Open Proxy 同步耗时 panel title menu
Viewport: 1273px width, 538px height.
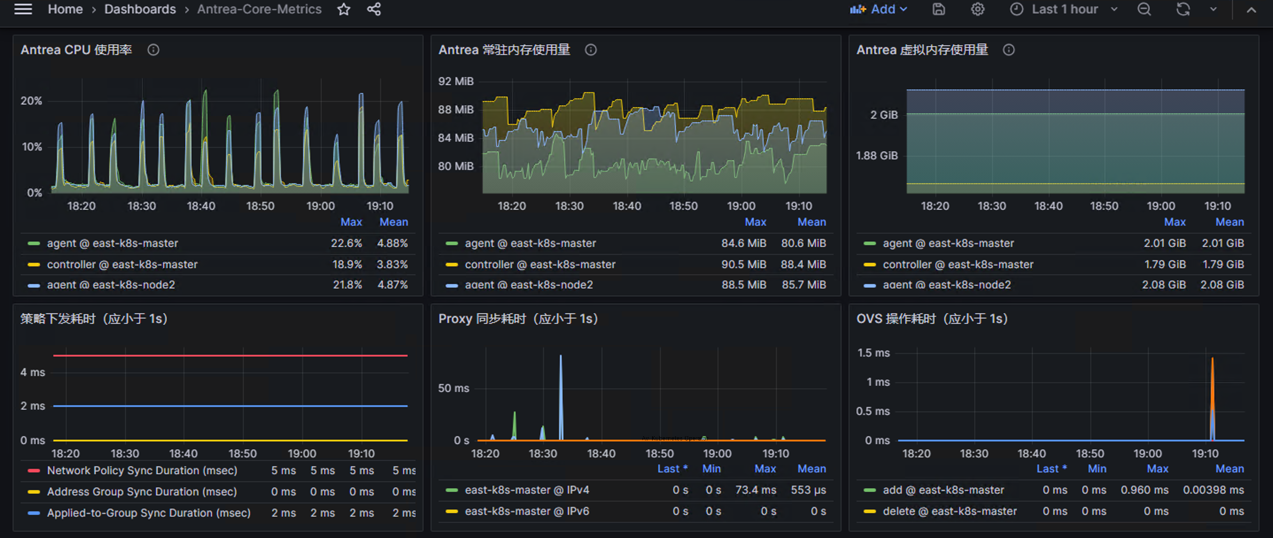(518, 319)
